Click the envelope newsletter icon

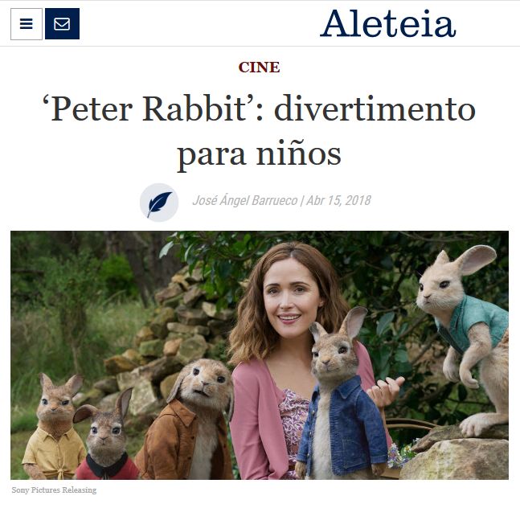(62, 24)
